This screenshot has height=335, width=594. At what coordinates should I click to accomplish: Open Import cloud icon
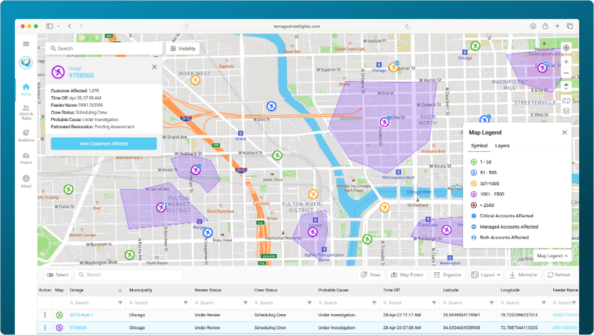click(26, 157)
